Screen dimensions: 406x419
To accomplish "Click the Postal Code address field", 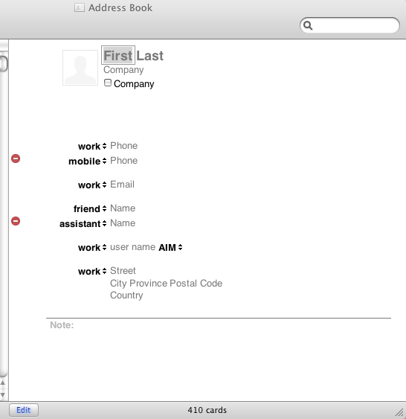I will [196, 284].
